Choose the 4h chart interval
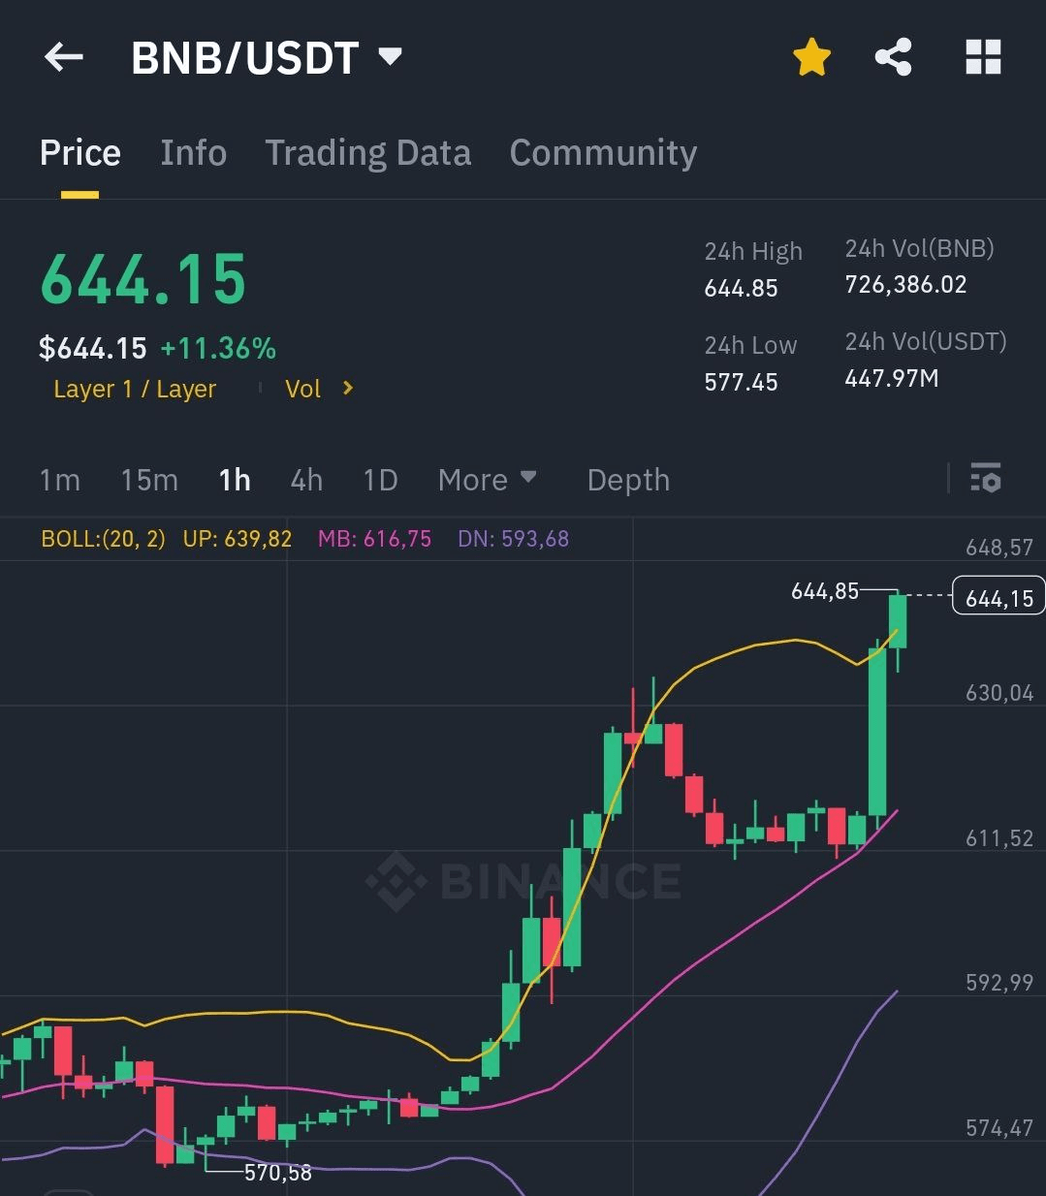 pyautogui.click(x=306, y=480)
